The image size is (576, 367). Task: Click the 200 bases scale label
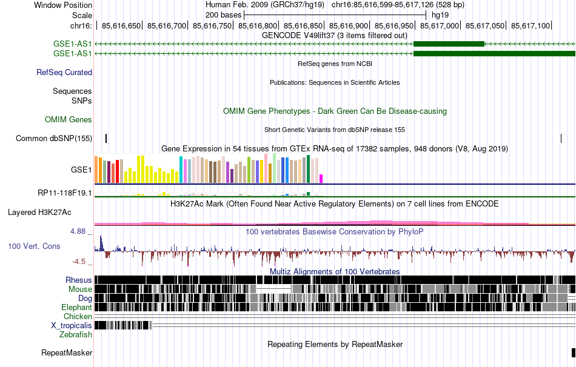point(223,15)
